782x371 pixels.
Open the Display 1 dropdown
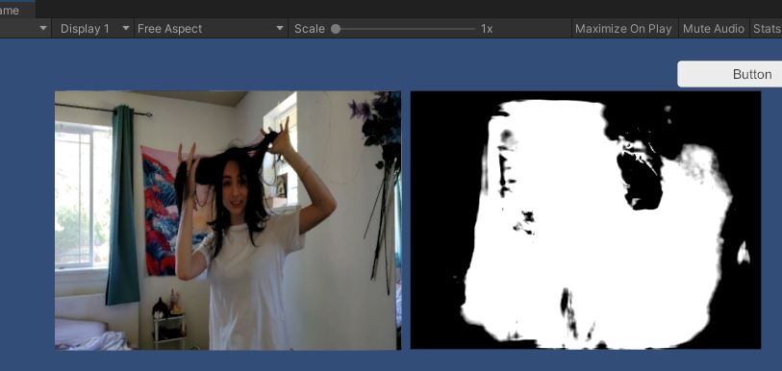[92, 29]
